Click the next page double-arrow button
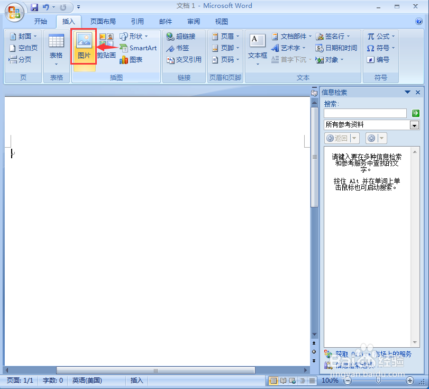 [x=314, y=361]
